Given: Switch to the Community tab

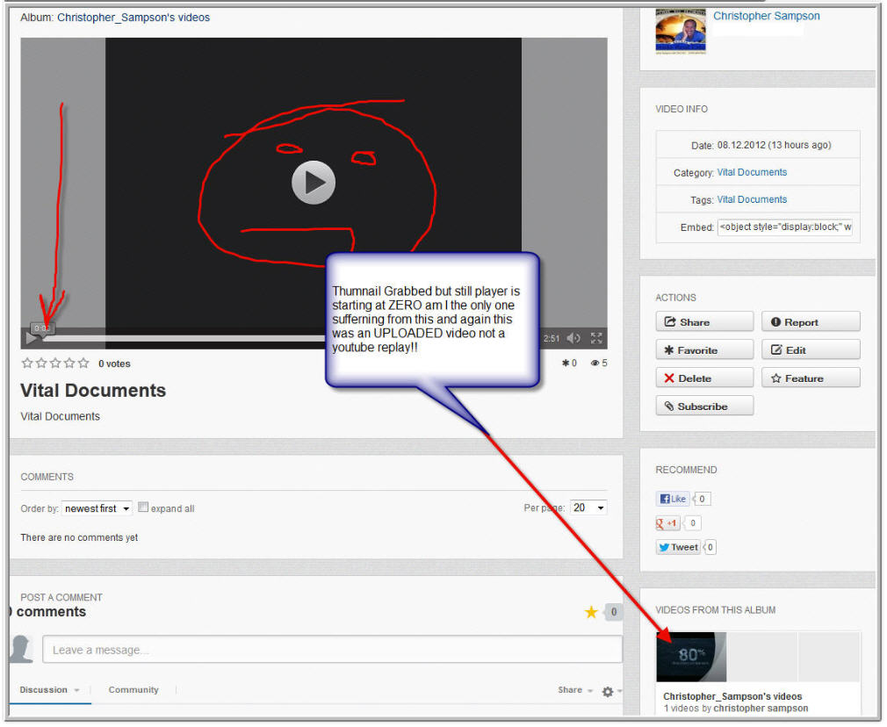Looking at the screenshot, I should point(133,690).
